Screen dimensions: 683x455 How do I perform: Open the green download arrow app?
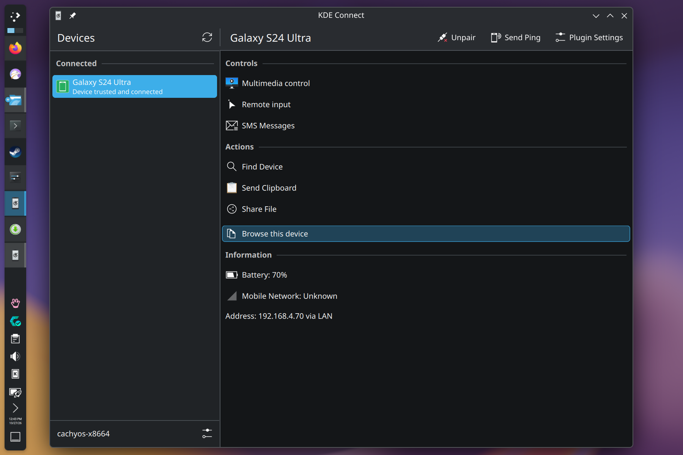(15, 229)
